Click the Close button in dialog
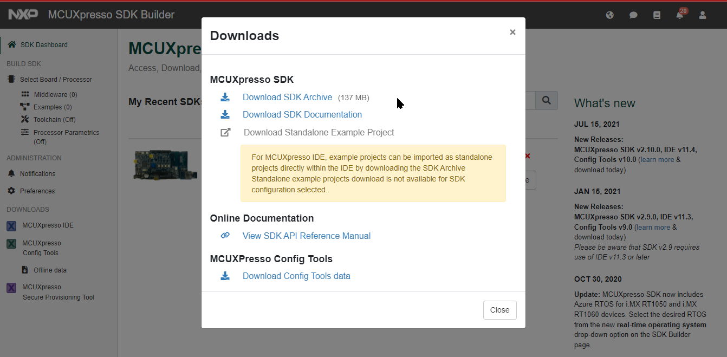 pyautogui.click(x=499, y=310)
